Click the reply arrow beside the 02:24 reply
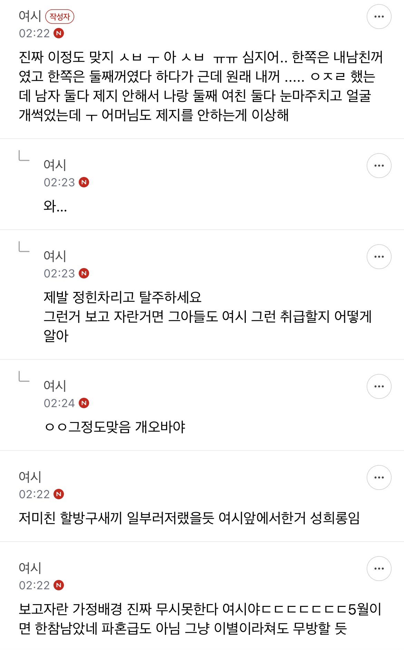 coord(24,376)
